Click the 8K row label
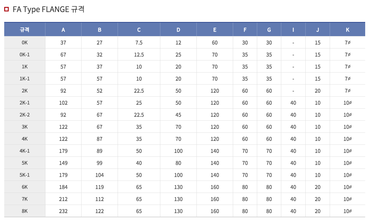This screenshot has height=223, width=370. pos(25,211)
